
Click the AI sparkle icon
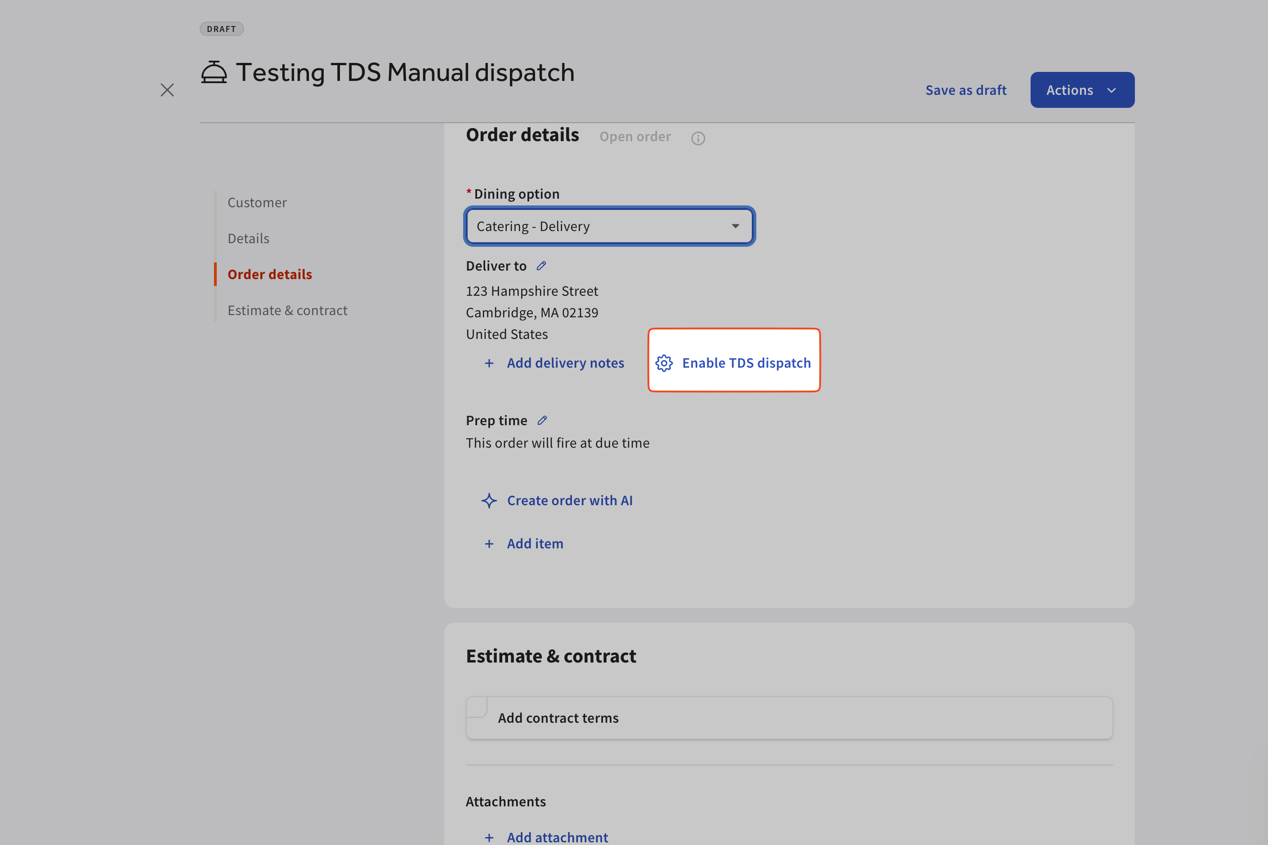click(x=489, y=501)
